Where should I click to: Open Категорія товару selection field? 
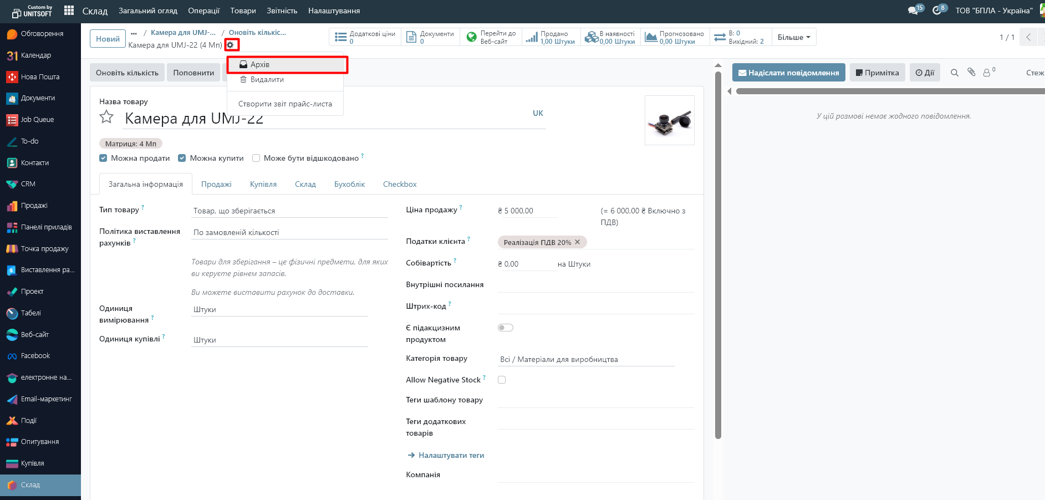click(585, 359)
